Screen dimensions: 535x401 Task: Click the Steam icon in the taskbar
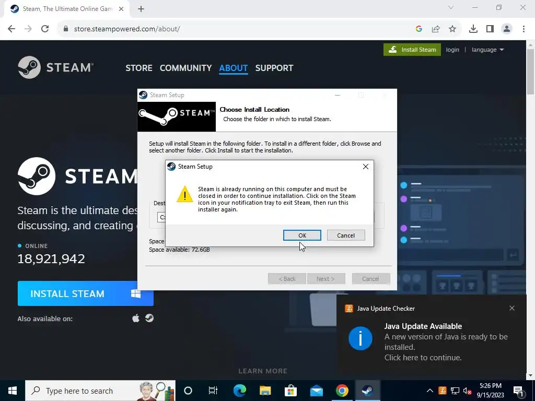367,391
